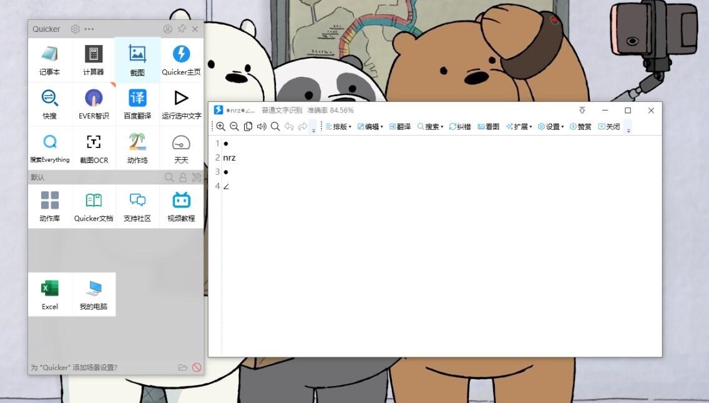The height and width of the screenshot is (403, 709).
Task: Start the 截图 screenshot action
Action: [137, 60]
